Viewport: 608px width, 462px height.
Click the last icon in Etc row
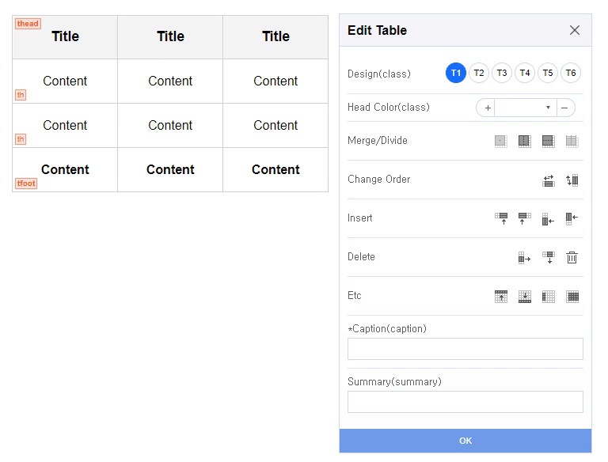[572, 297]
